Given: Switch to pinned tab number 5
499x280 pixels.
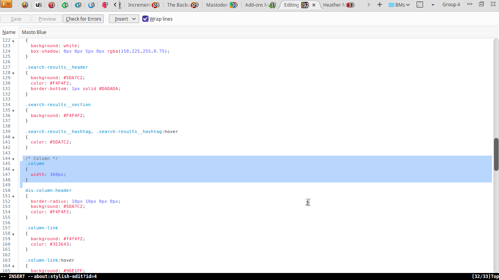Looking at the screenshot, I should point(78,5).
